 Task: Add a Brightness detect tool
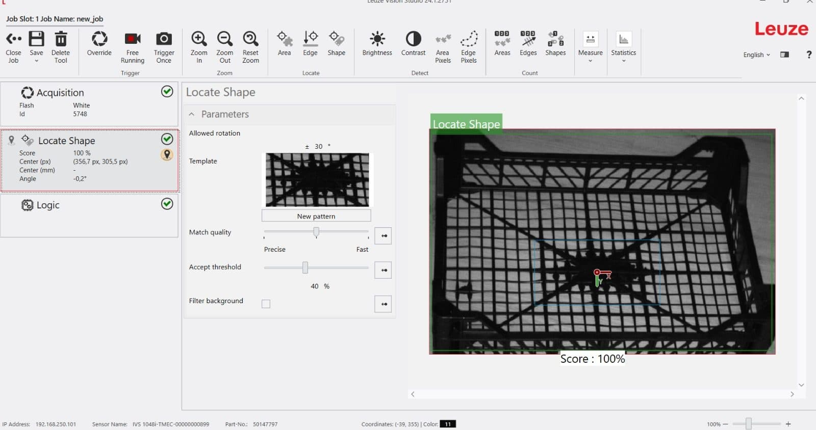(x=377, y=39)
